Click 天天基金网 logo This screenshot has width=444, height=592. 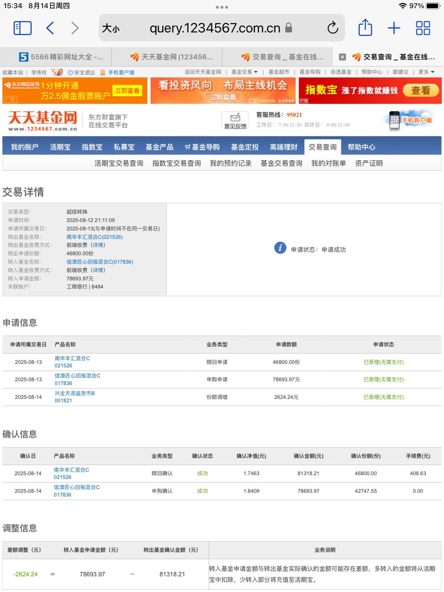pyautogui.click(x=42, y=121)
